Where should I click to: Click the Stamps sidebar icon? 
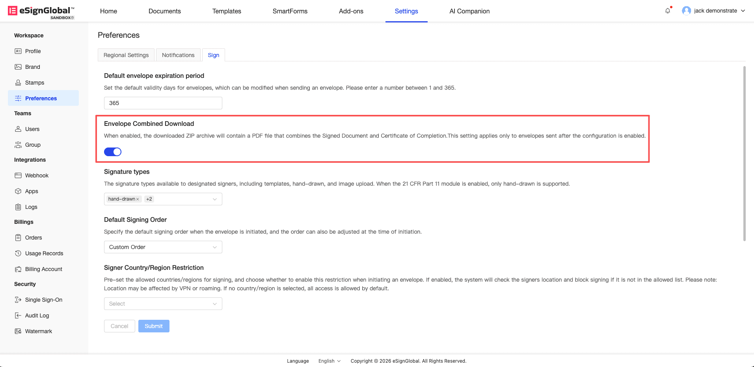18,83
